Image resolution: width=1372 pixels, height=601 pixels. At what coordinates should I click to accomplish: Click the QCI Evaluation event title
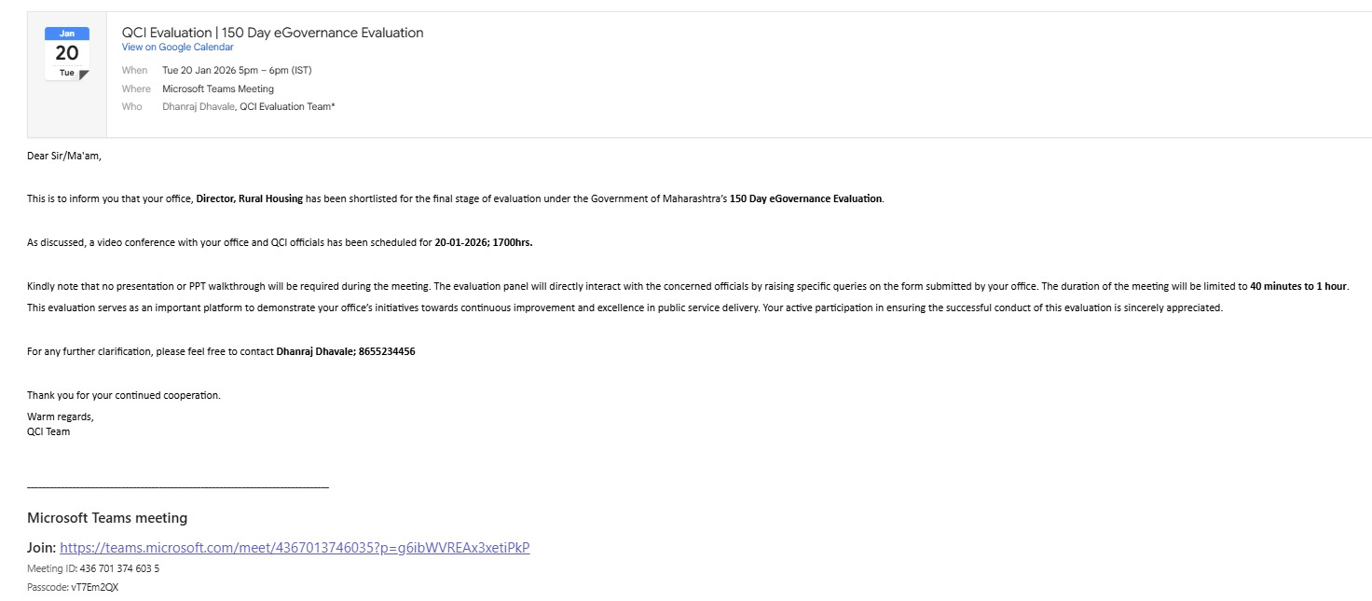pos(272,33)
